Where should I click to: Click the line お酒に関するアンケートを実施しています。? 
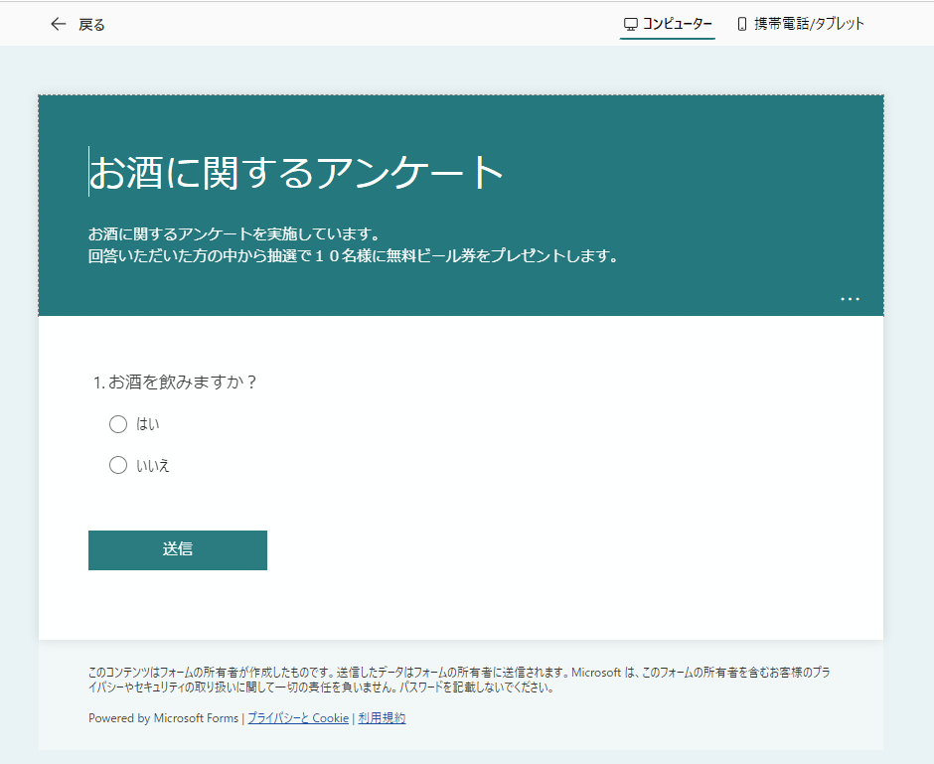pos(234,234)
